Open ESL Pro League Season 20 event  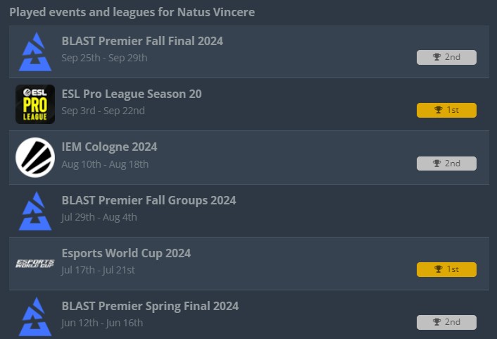(x=132, y=94)
